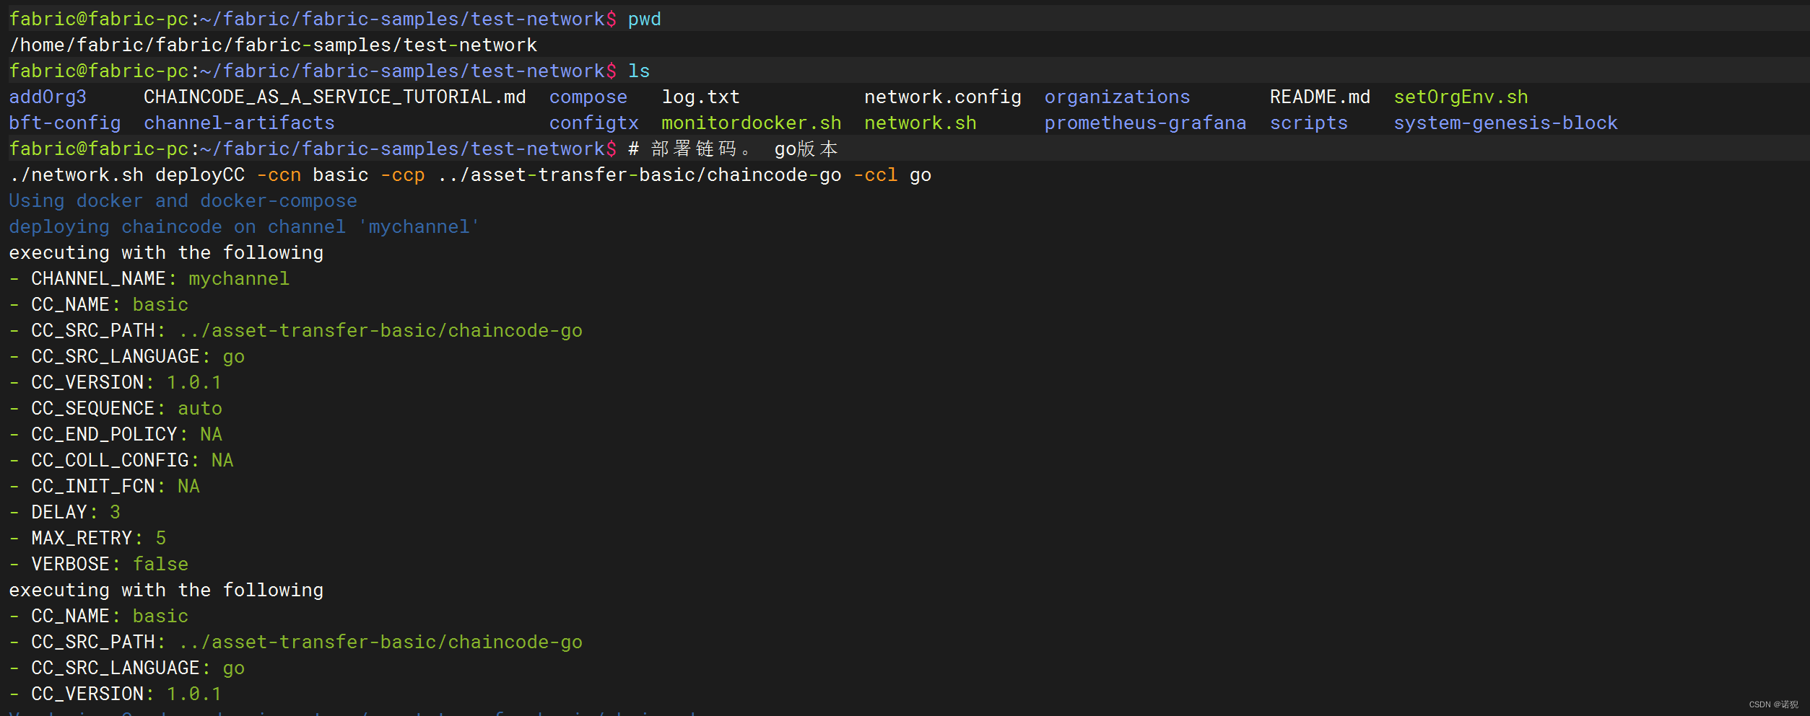Click the second CC_SRC_PATH value

coord(380,642)
